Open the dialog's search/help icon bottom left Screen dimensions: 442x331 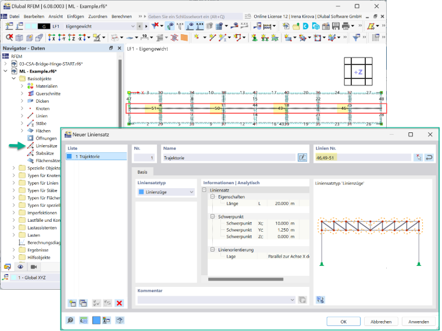coord(70,321)
